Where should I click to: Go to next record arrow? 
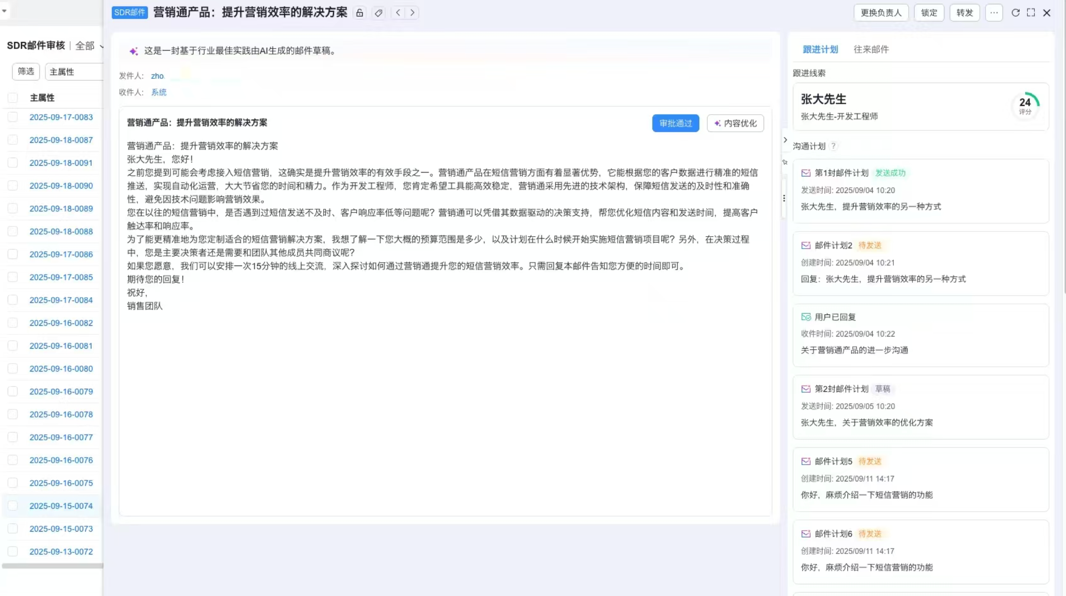point(412,13)
